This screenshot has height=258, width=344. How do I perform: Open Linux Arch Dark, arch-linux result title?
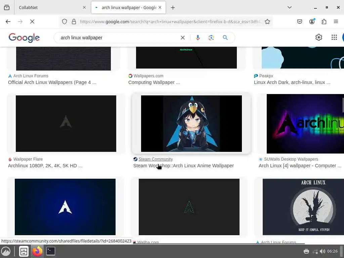(x=292, y=83)
